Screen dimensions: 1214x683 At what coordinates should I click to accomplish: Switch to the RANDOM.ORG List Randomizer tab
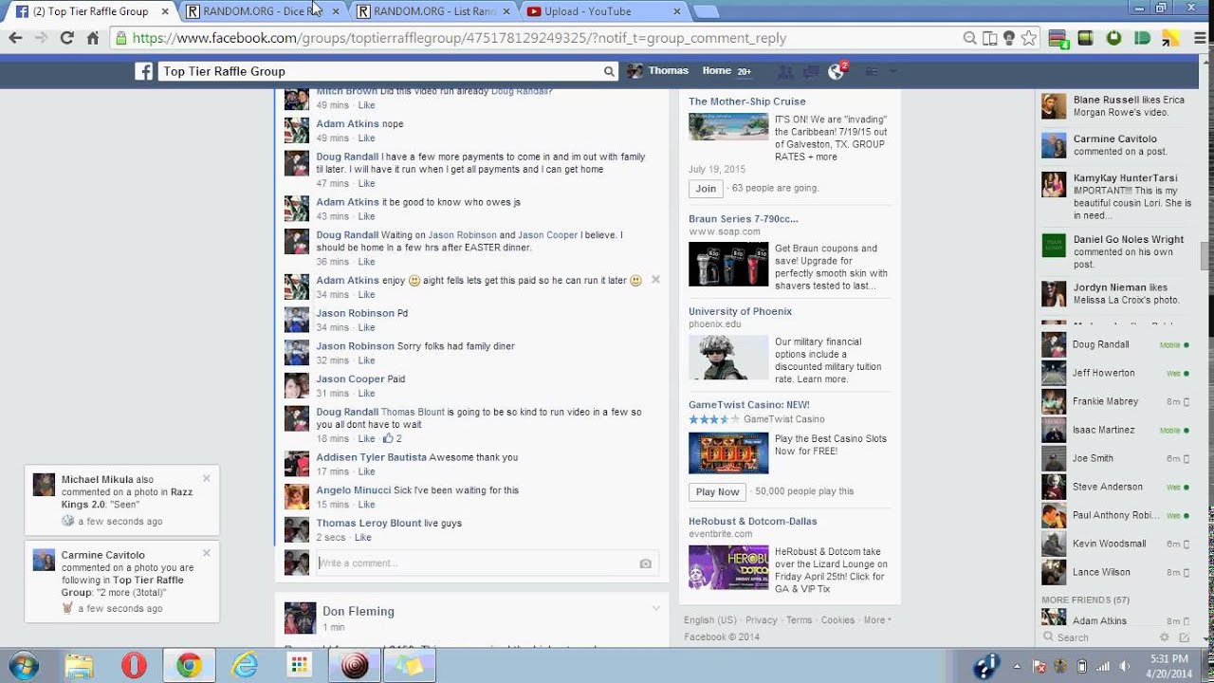(x=432, y=11)
